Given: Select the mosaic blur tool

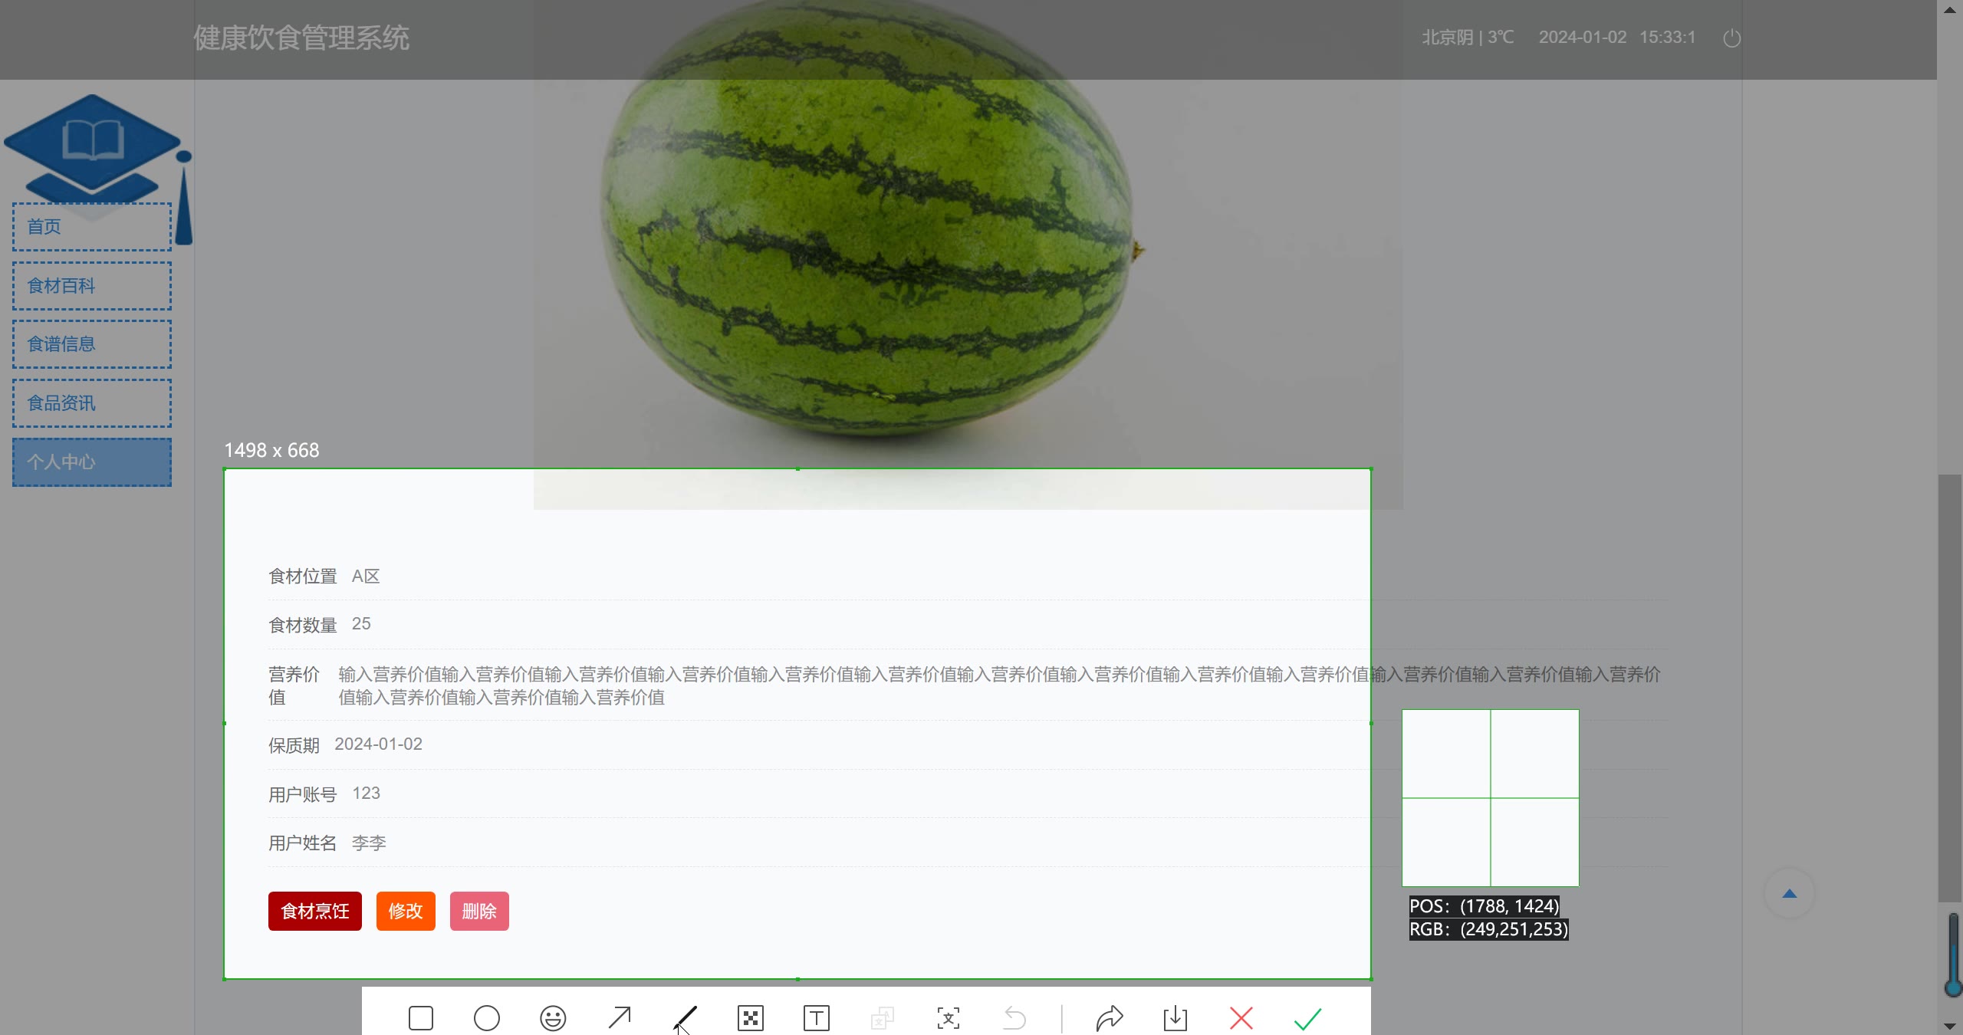Looking at the screenshot, I should click(x=751, y=1018).
